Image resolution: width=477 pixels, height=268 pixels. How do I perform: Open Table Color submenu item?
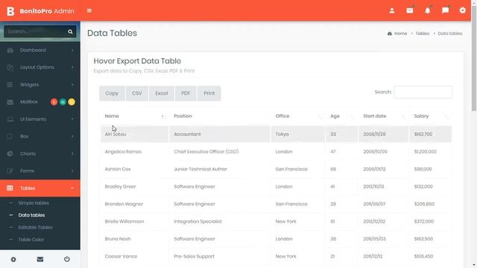[x=31, y=240]
